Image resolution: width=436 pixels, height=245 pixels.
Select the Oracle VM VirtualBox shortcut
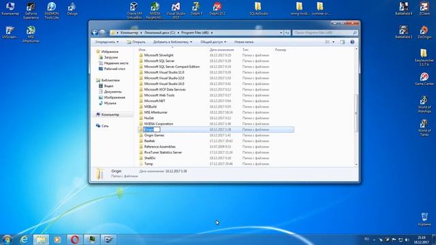134,10
